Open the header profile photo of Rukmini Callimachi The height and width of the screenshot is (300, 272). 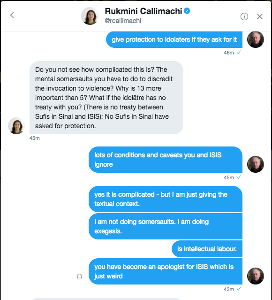[x=90, y=16]
